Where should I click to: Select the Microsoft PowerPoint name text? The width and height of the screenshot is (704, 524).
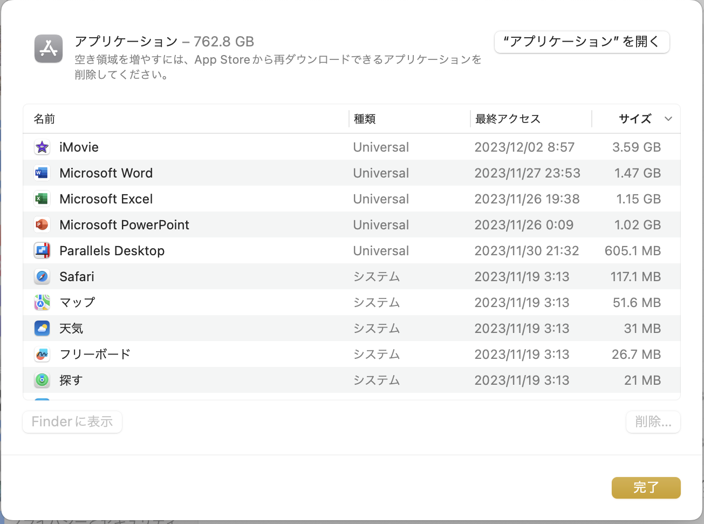pyautogui.click(x=125, y=224)
